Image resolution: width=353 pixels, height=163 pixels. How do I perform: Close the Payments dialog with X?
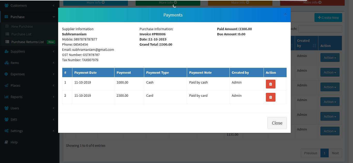285,14
